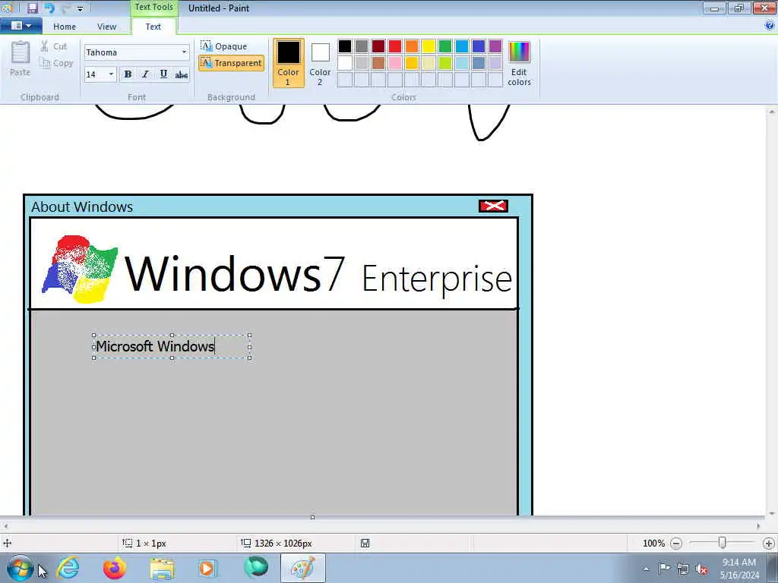Screen dimensions: 778x583
Task: Set text background to Opaque
Action: pyautogui.click(x=224, y=46)
